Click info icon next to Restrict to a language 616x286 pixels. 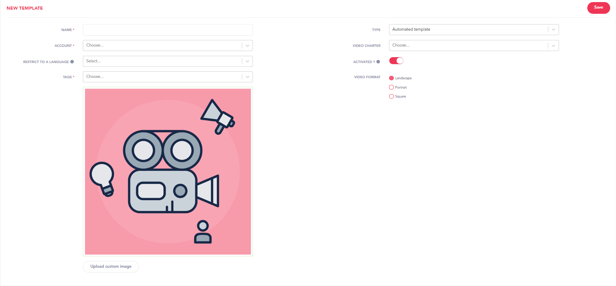pos(72,62)
